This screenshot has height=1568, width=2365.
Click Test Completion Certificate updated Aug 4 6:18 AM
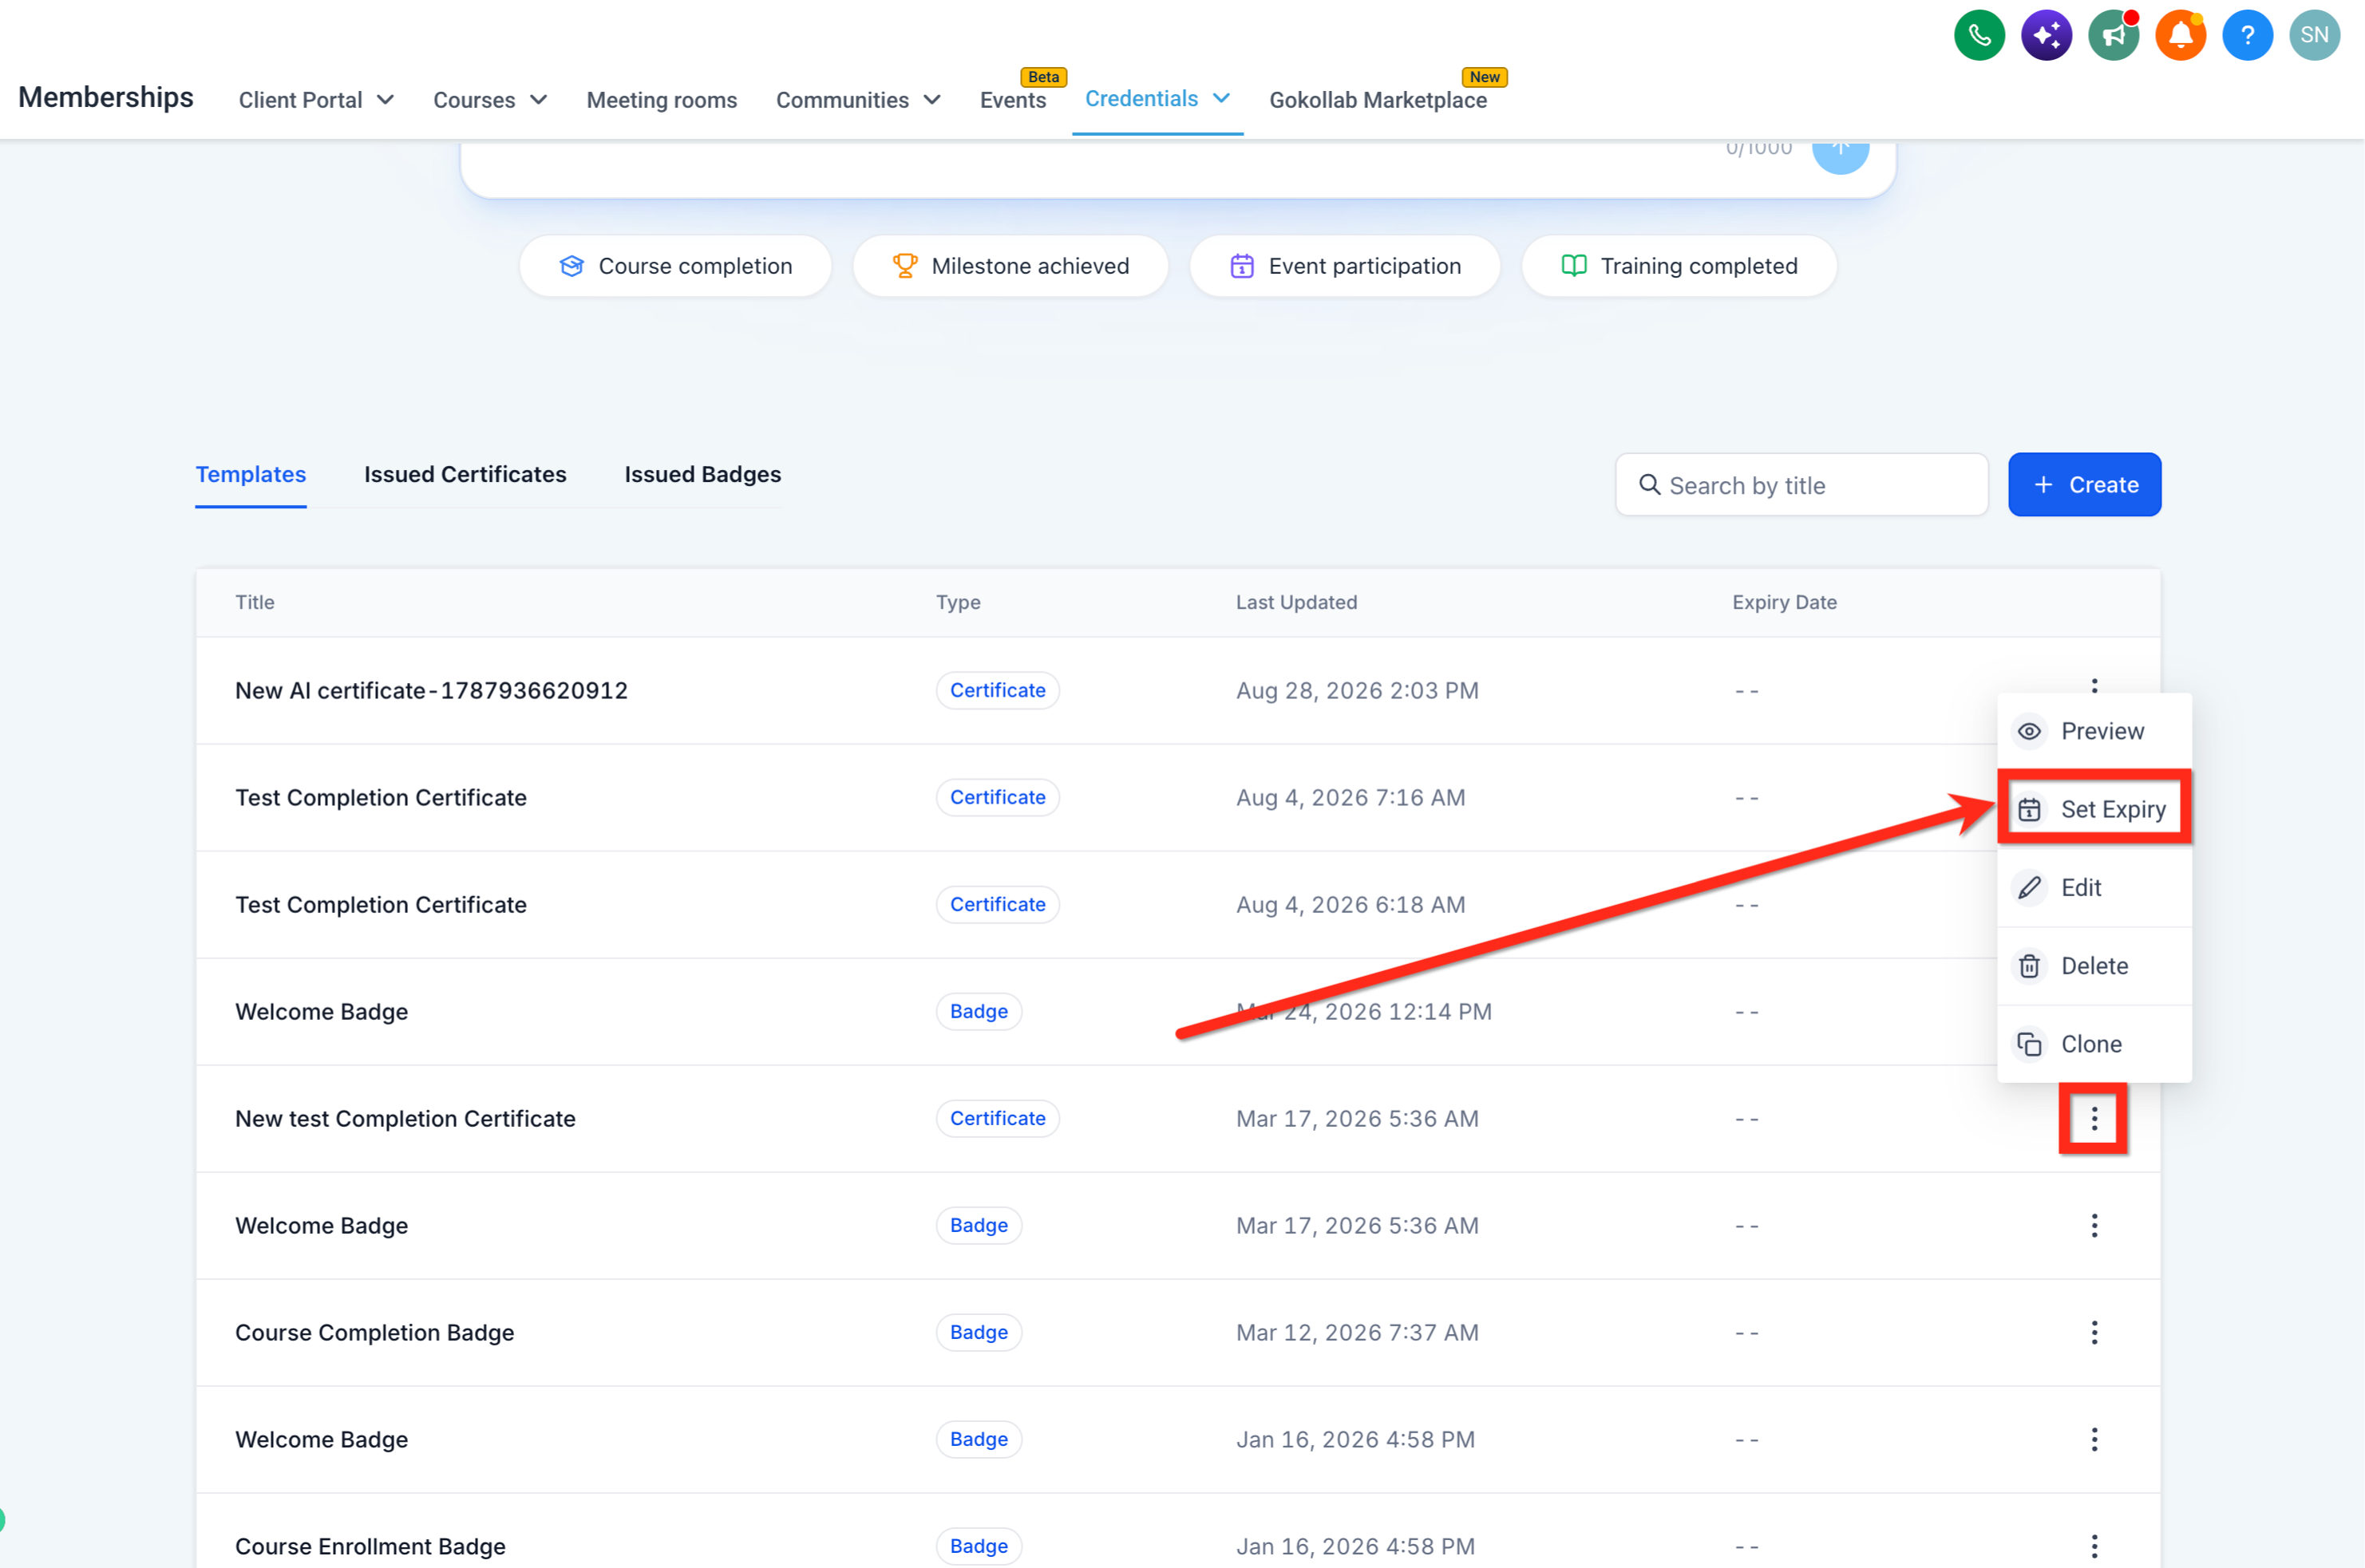tap(380, 905)
